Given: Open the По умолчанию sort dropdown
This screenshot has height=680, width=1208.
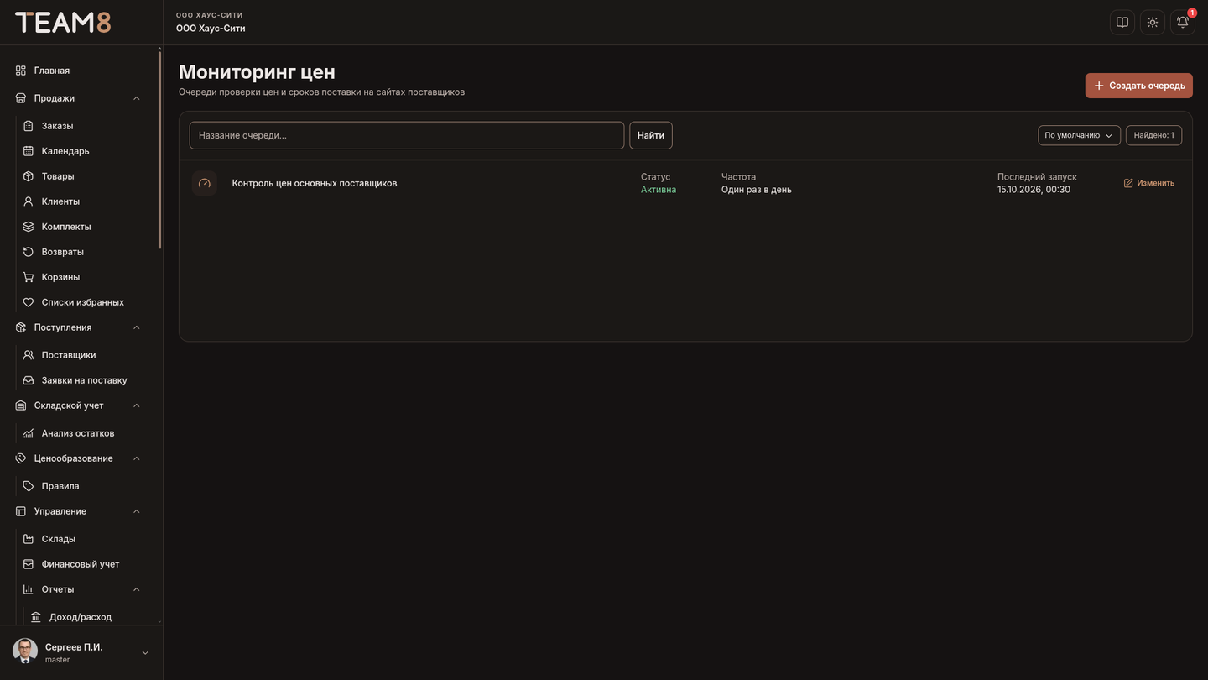Looking at the screenshot, I should 1079,135.
